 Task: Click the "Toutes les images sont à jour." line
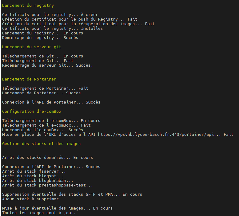(39, 213)
